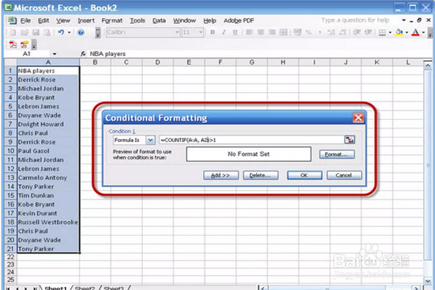Image resolution: width=435 pixels, height=290 pixels.
Task: Click the blue Help question icon
Action: (x=80, y=33)
